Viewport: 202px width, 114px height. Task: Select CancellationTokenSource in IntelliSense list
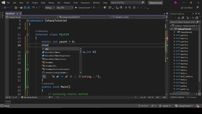61,59
